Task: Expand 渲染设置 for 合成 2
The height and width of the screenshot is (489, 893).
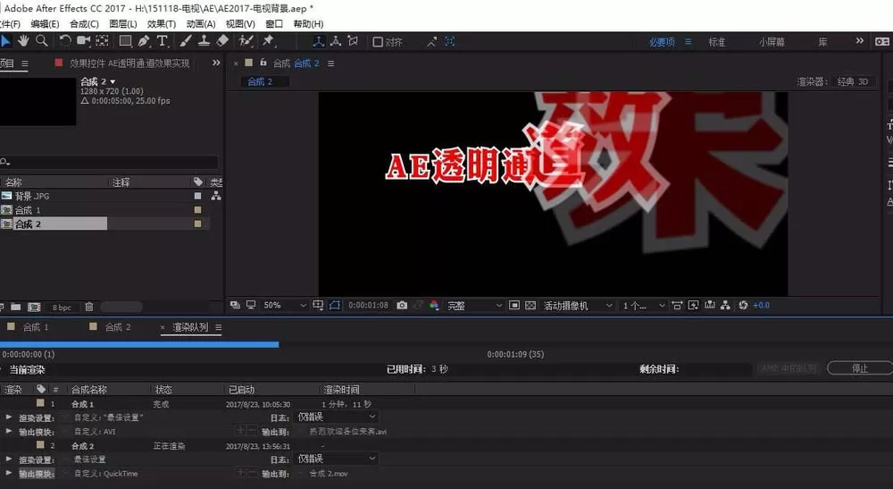Action: click(9, 459)
